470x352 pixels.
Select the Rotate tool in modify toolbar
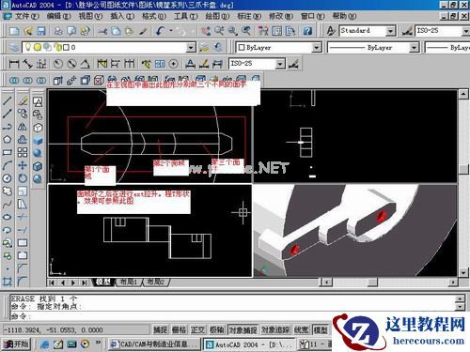point(23,178)
